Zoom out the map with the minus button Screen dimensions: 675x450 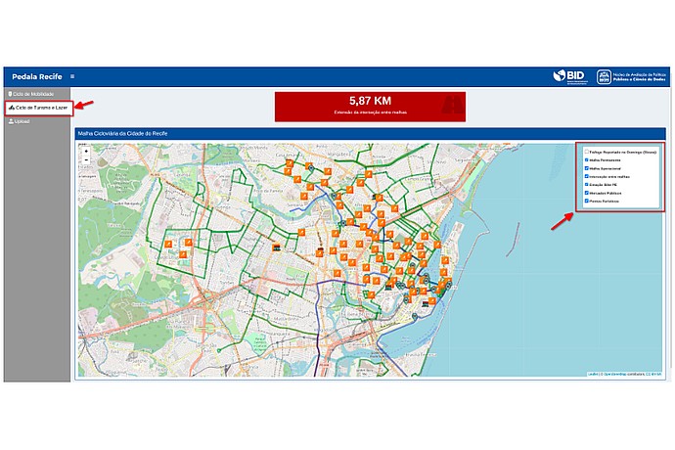86,159
